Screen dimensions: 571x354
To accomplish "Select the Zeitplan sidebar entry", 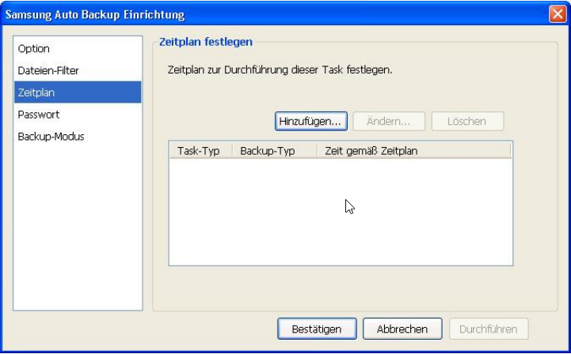I will [77, 92].
